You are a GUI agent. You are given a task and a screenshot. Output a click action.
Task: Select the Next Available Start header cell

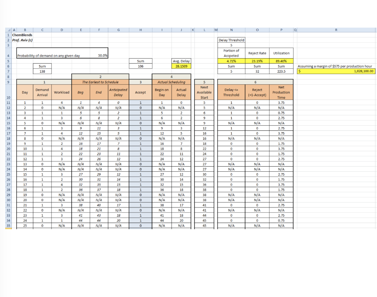click(x=204, y=92)
